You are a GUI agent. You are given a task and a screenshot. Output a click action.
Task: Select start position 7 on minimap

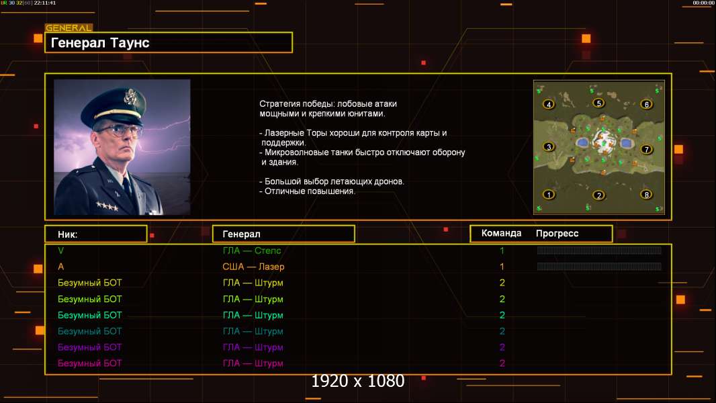[646, 149]
